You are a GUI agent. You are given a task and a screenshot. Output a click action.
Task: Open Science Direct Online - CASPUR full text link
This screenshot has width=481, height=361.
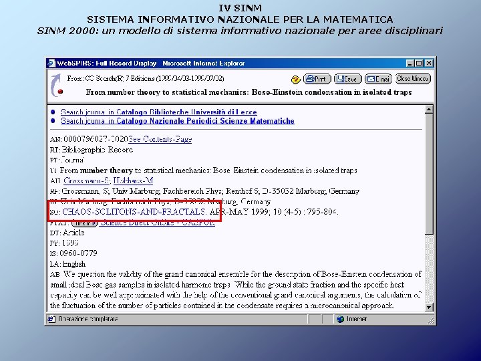(x=158, y=223)
